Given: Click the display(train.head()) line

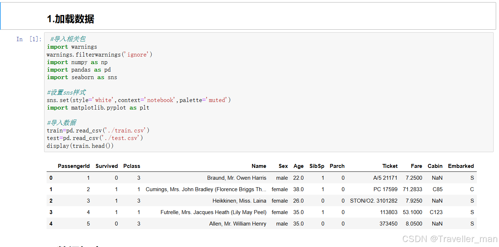Looking at the screenshot, I should (80, 146).
